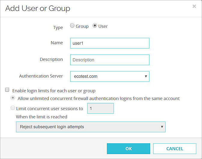Enable login limits for each user or group
The height and width of the screenshot is (159, 202).
[x=7, y=90]
